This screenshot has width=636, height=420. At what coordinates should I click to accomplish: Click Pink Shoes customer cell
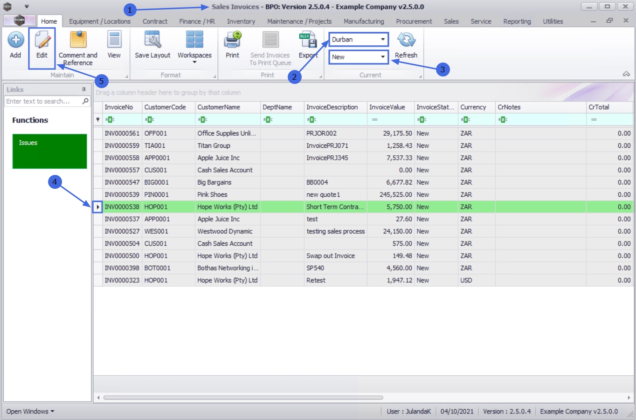[x=228, y=194]
